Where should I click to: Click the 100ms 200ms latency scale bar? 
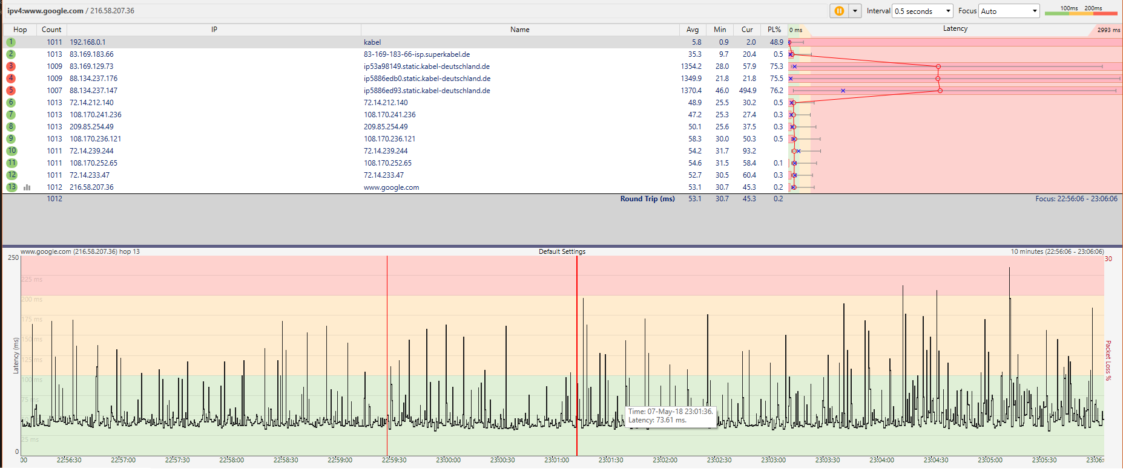(x=1081, y=11)
